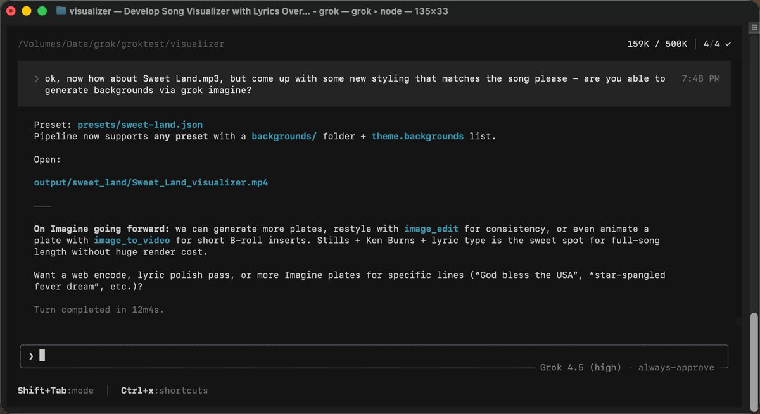This screenshot has width=760, height=414.
Task: Click the yellow minimize window button
Action: [x=27, y=11]
